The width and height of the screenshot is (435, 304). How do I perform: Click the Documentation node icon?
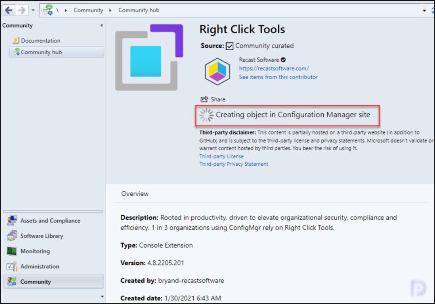coord(16,40)
